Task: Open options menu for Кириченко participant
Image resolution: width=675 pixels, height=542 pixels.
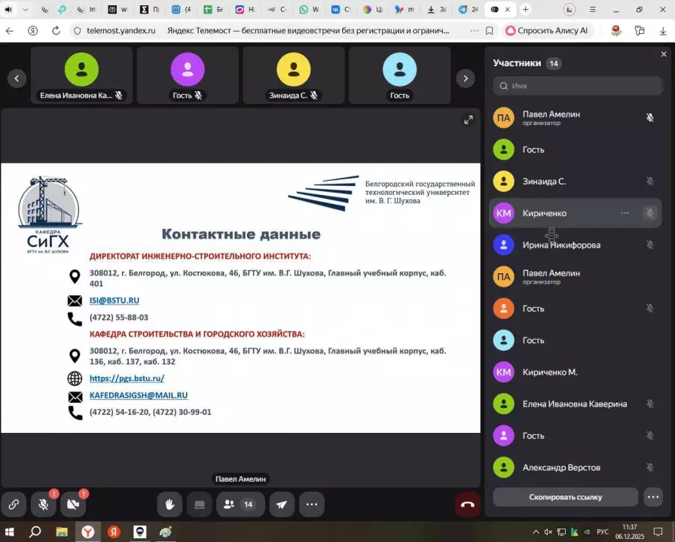Action: coord(625,213)
